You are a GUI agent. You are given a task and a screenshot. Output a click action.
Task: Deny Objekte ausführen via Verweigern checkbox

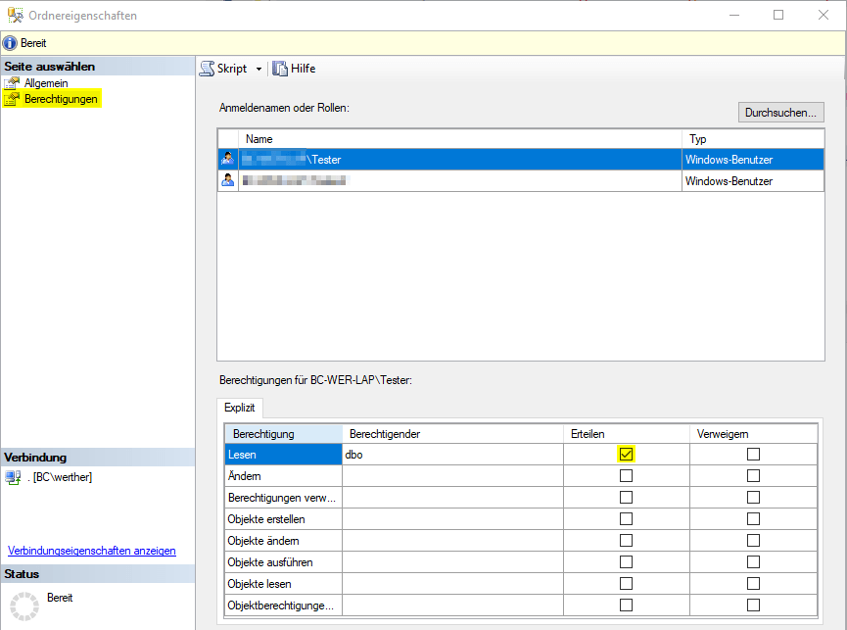(x=754, y=562)
